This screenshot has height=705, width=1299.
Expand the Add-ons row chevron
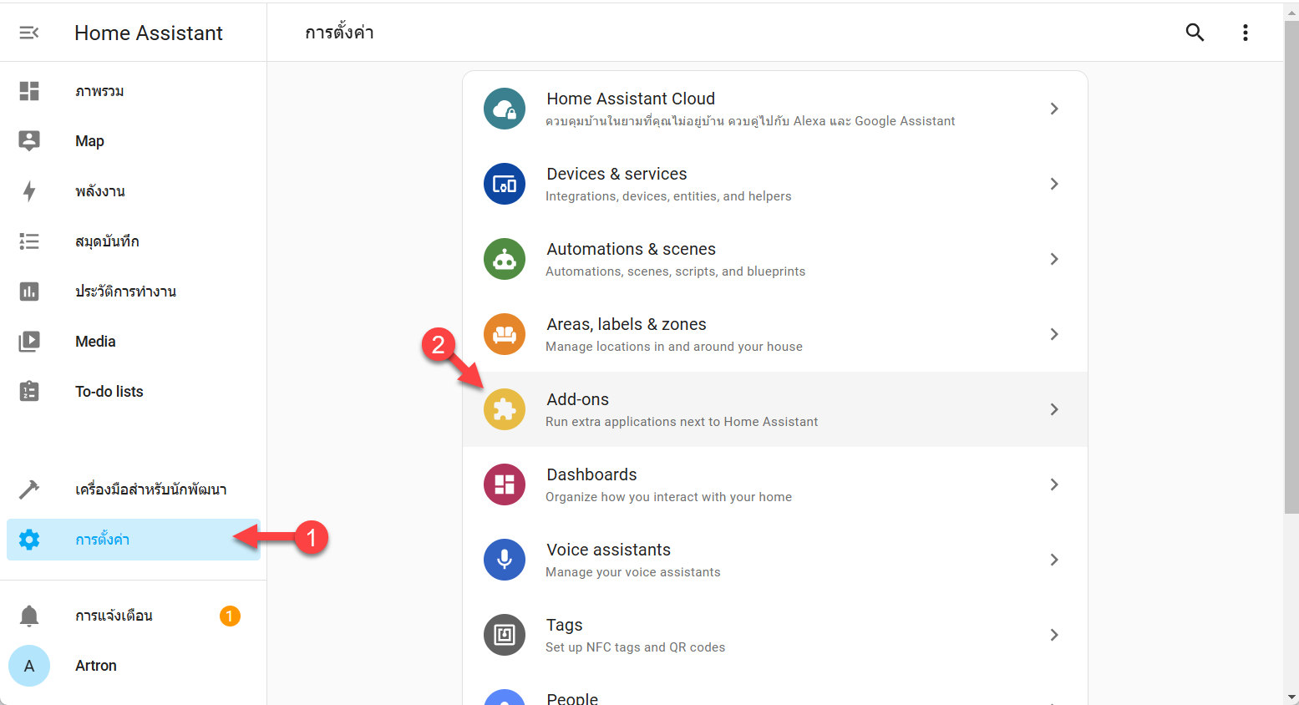point(1054,409)
